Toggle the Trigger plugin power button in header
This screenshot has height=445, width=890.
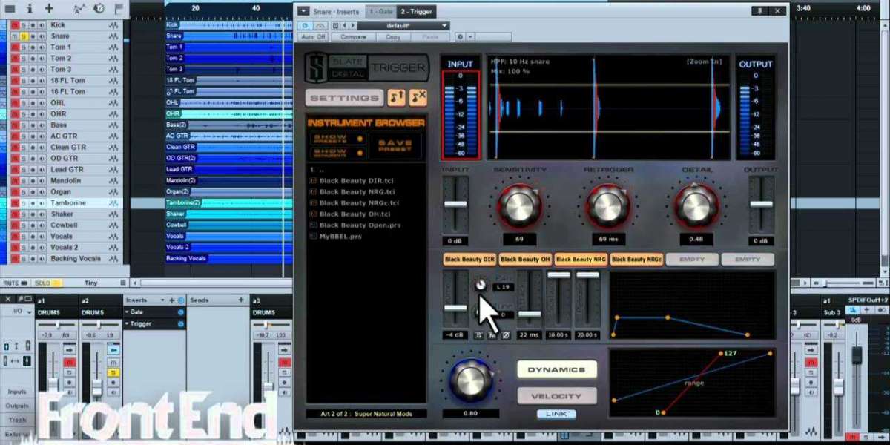(x=306, y=25)
